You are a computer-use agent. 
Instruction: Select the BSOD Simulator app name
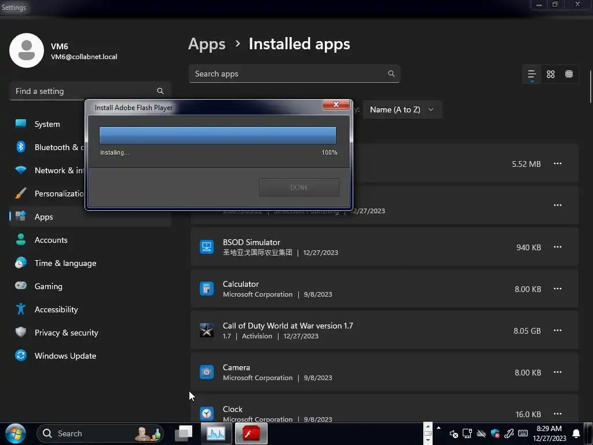tap(251, 242)
